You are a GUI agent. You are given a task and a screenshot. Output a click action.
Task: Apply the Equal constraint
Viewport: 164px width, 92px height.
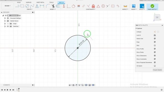(x=79, y=6)
